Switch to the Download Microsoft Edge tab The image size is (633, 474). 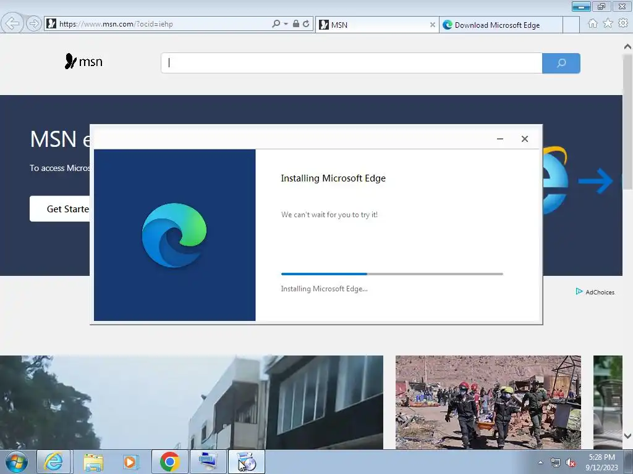501,25
